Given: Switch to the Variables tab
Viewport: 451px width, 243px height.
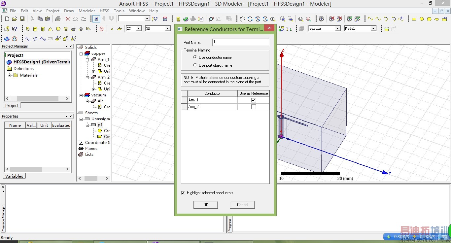Looking at the screenshot, I should coord(14,176).
